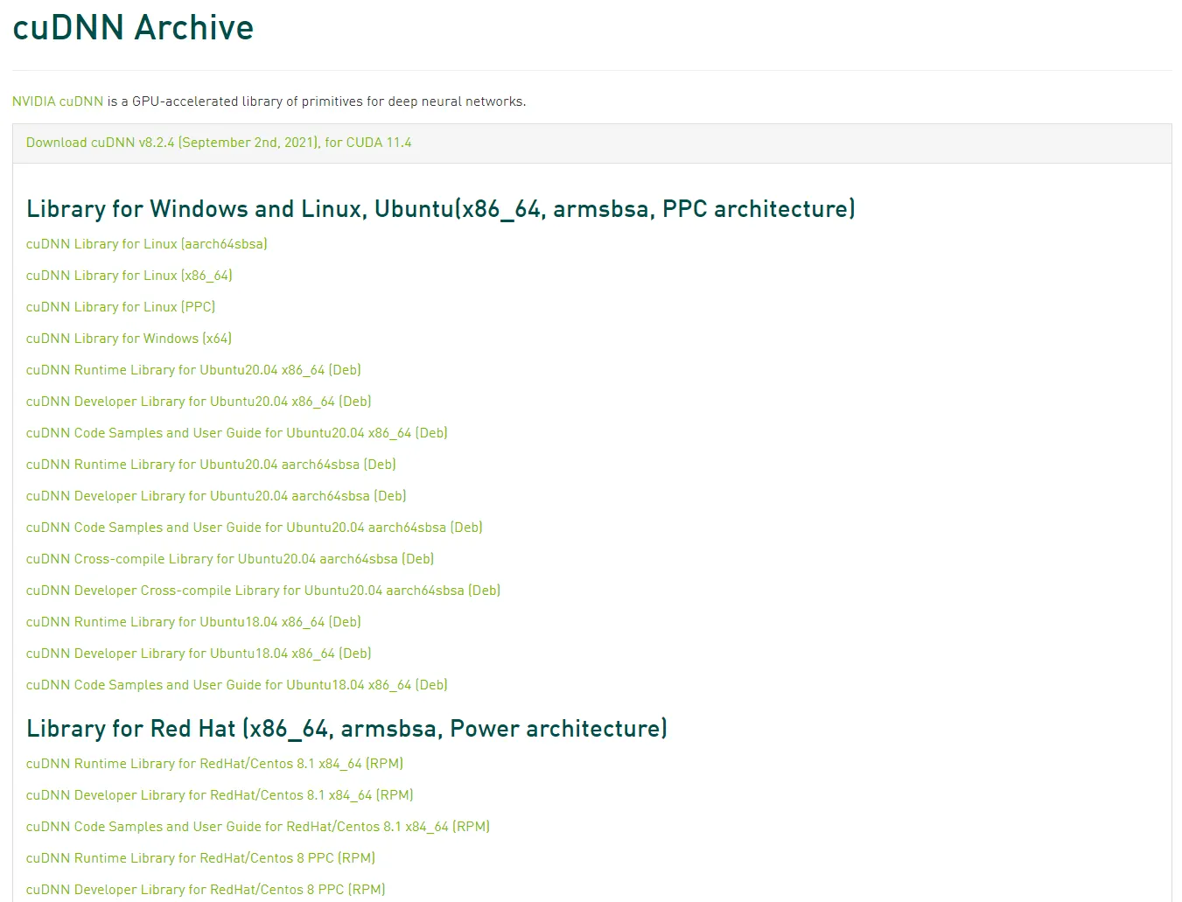Open Code Samples and User Guide Ubuntu20.04 x86_64
This screenshot has height=902, width=1182.
(x=237, y=433)
